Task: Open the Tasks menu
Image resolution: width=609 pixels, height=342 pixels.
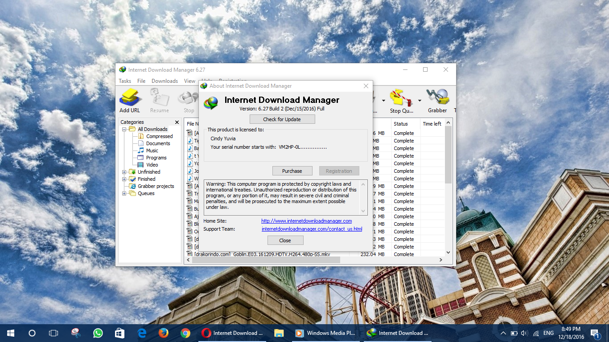Action: pyautogui.click(x=125, y=81)
